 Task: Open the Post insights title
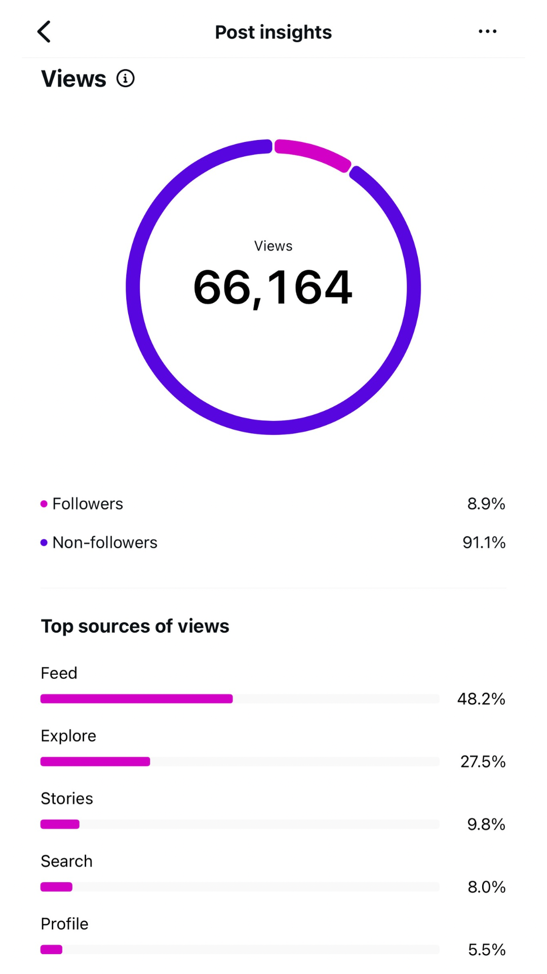click(273, 31)
